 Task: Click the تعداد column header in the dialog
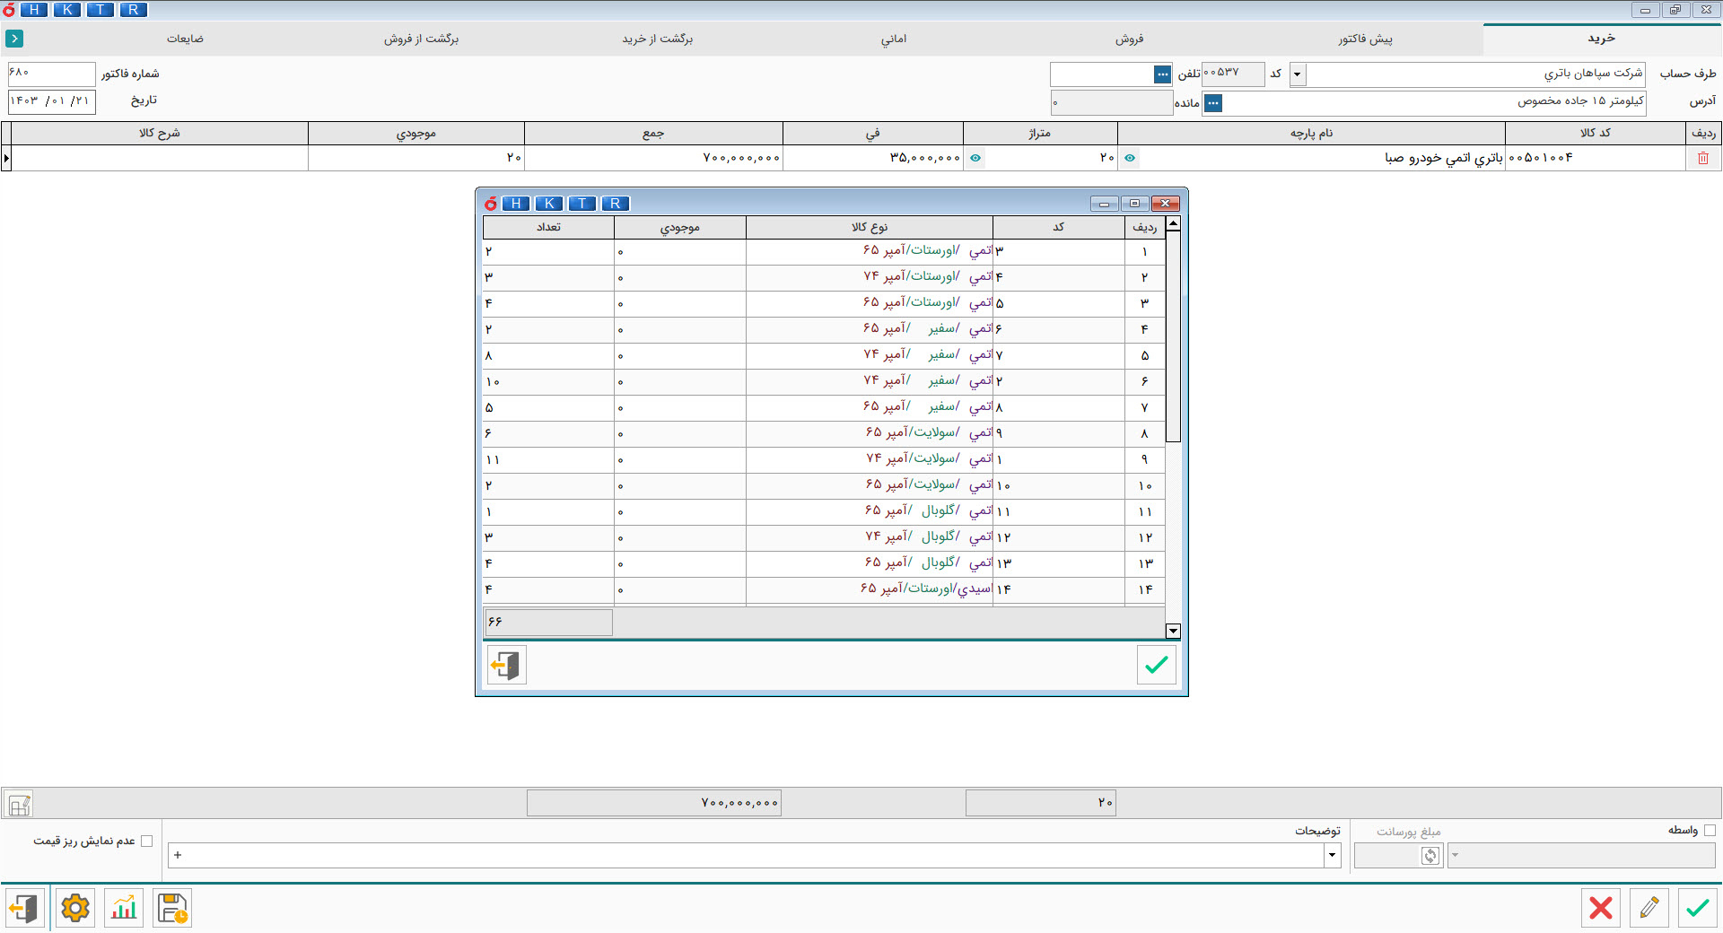548,227
